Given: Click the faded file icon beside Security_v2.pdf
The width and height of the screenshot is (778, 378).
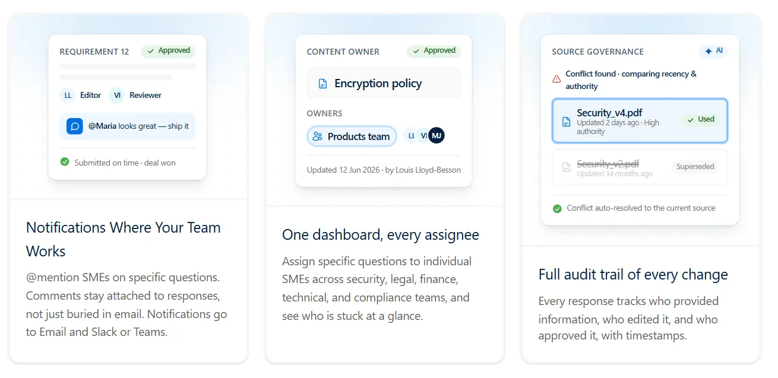Looking at the screenshot, I should tap(566, 168).
